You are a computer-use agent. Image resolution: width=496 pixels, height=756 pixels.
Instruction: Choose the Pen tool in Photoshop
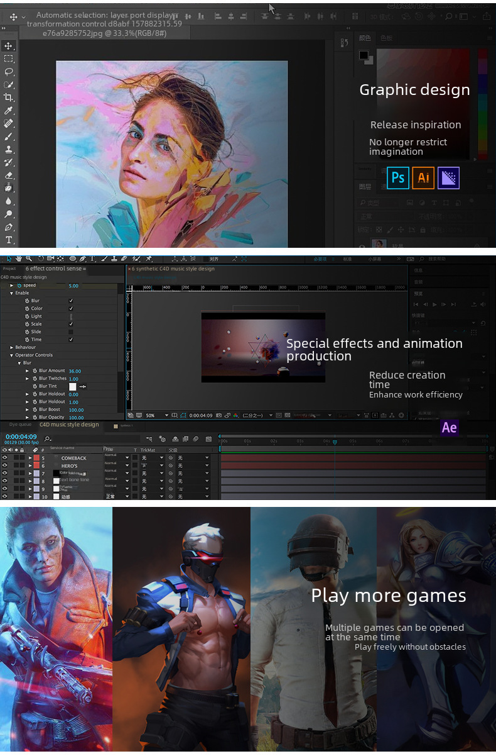[x=9, y=227]
